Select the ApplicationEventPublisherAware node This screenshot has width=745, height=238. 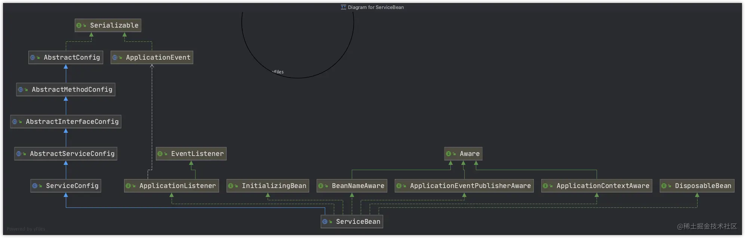(x=464, y=186)
